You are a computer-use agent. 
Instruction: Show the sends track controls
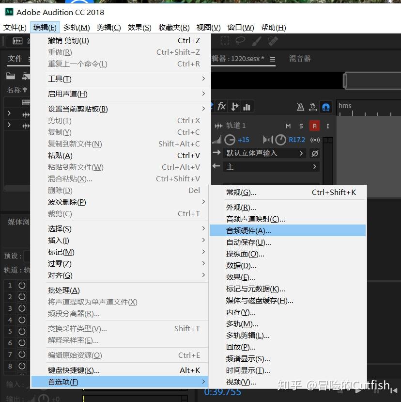pyautogui.click(x=234, y=106)
